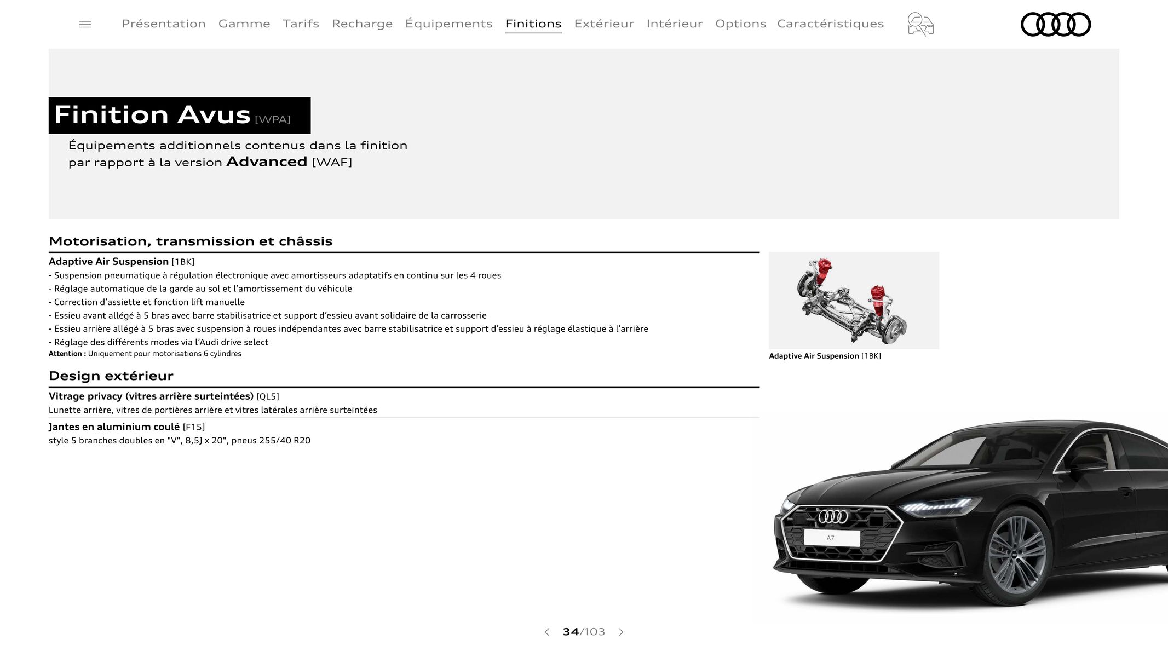Go to next page arrow
The height and width of the screenshot is (657, 1168).
click(x=621, y=632)
